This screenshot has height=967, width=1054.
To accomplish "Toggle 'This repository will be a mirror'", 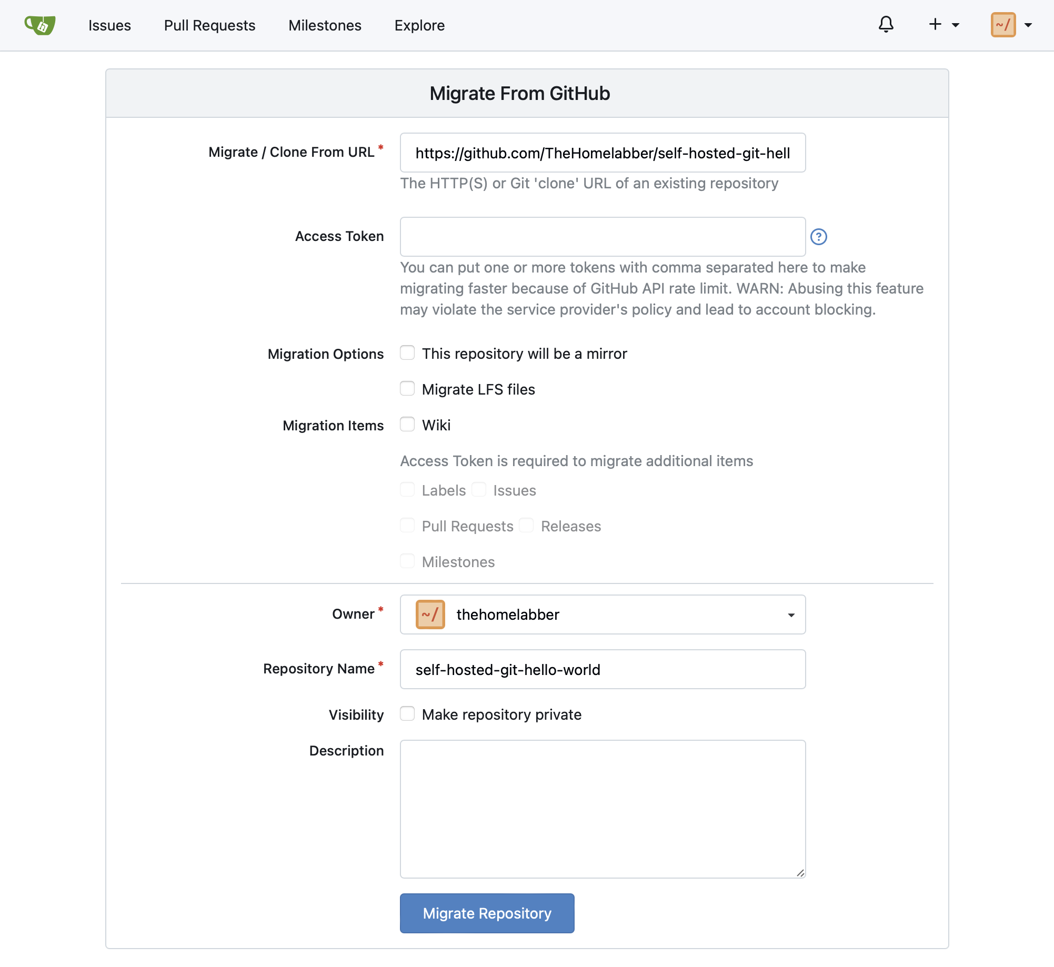I will (x=407, y=352).
